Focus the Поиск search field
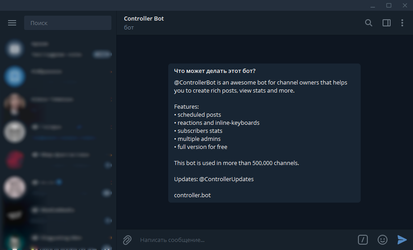The width and height of the screenshot is (413, 250). tap(68, 23)
